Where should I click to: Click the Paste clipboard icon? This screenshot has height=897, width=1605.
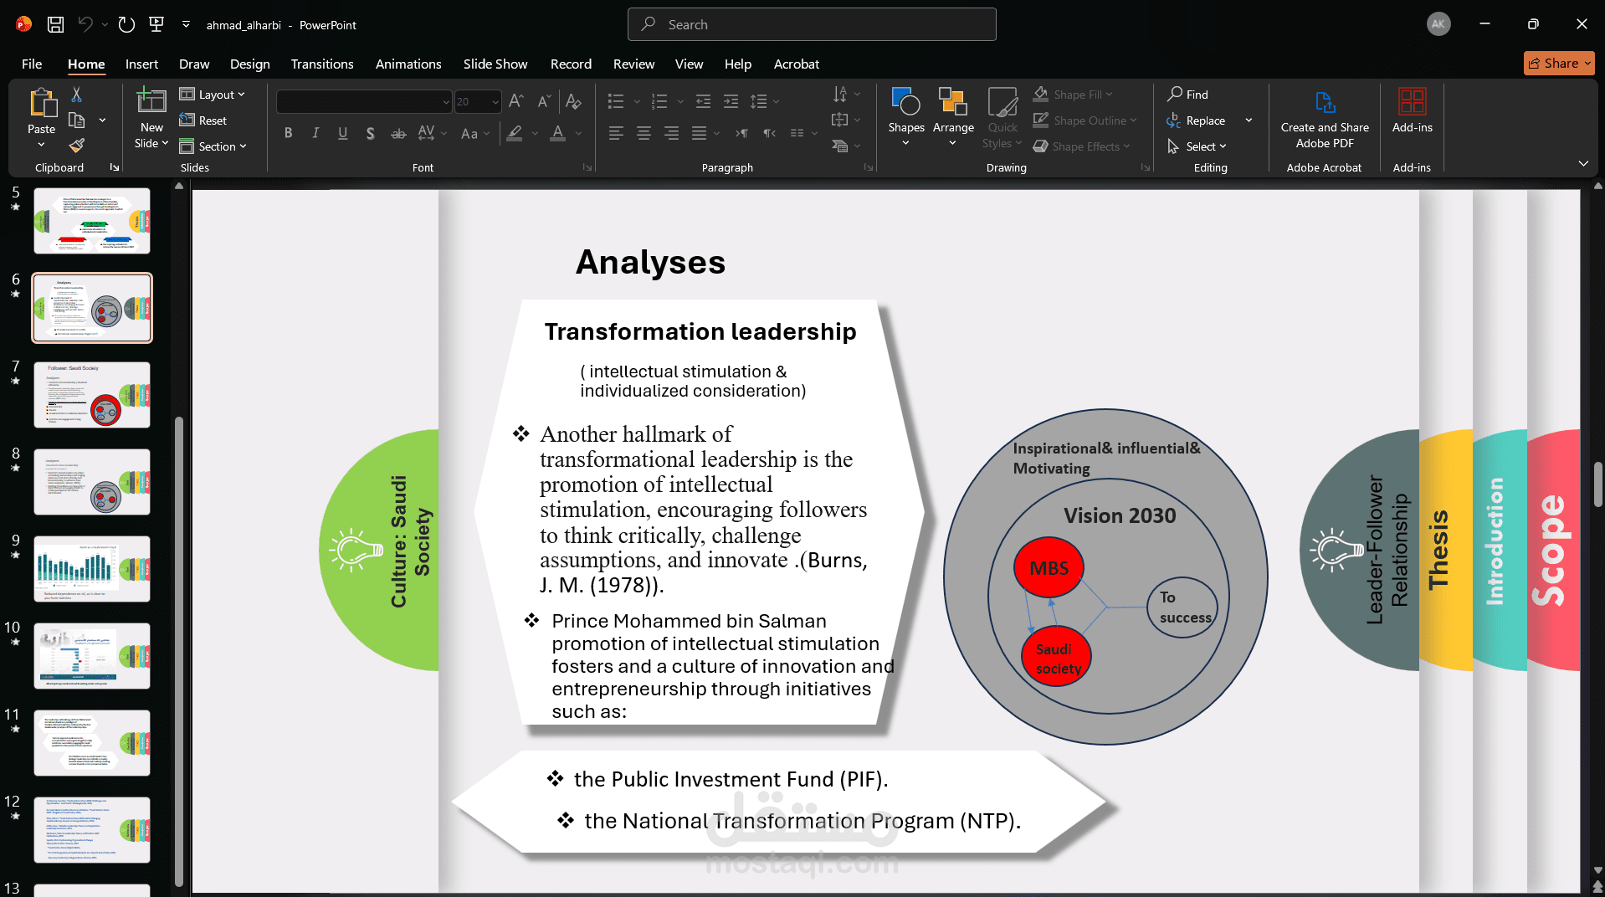pyautogui.click(x=42, y=103)
